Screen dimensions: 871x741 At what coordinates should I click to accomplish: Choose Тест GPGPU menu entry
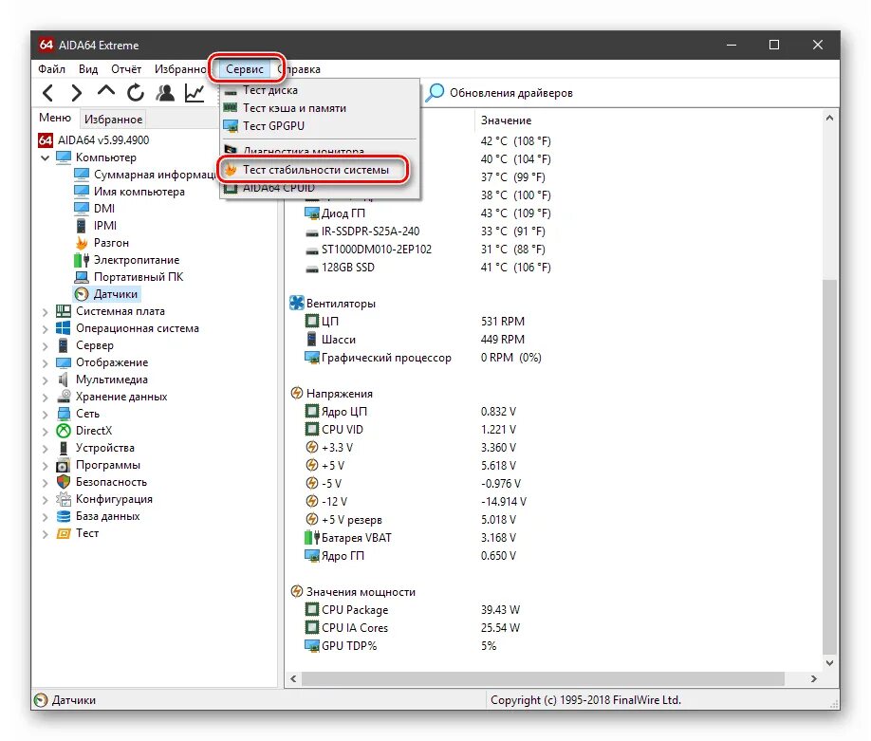tap(320, 126)
